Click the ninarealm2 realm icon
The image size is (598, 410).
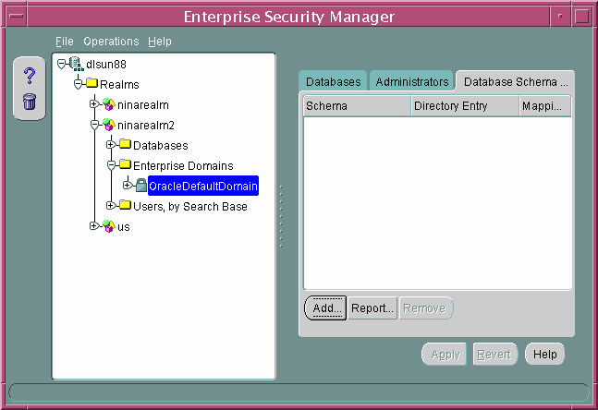pyautogui.click(x=109, y=125)
